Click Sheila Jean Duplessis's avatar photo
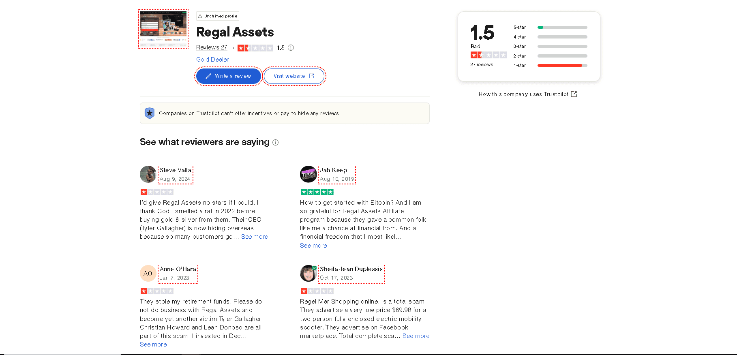The height and width of the screenshot is (355, 737). click(x=308, y=273)
